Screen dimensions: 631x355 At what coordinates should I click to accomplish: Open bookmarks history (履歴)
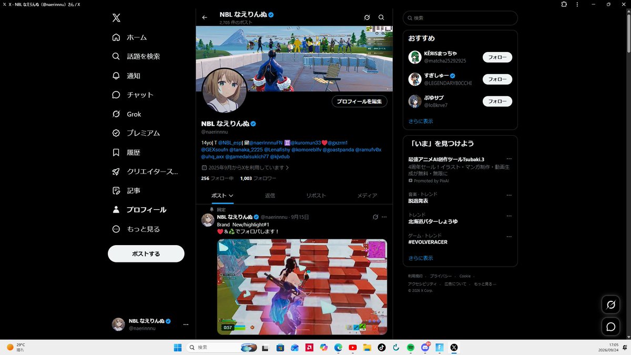[x=127, y=153]
